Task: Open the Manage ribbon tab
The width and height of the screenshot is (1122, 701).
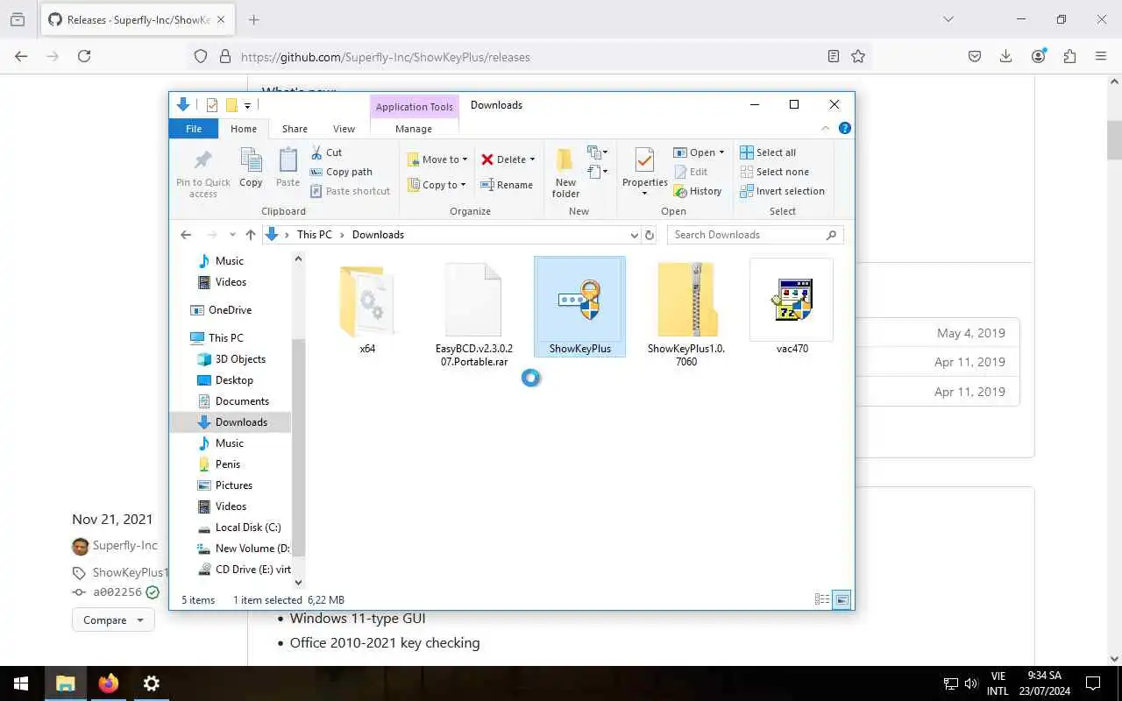Action: tap(414, 129)
